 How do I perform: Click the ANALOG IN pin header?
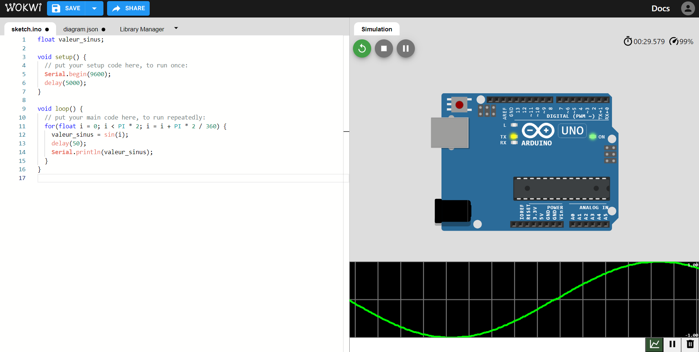coord(589,224)
